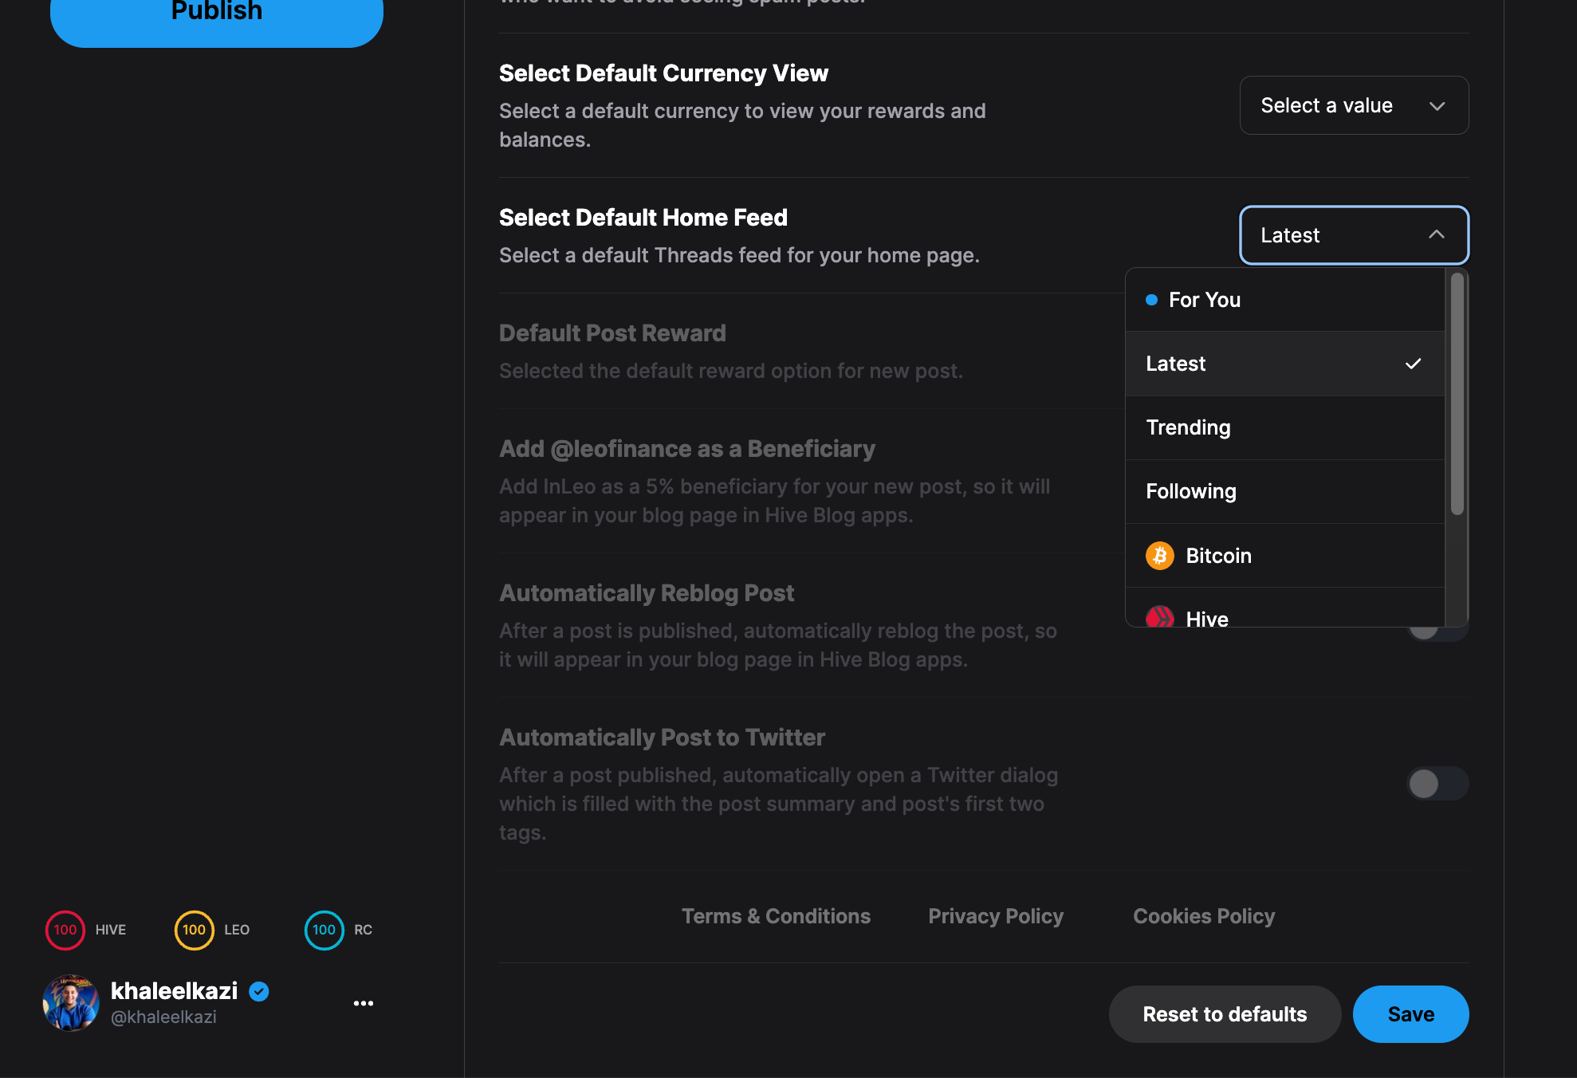Screen dimensions: 1577x1078
Task: Open the Terms & Conditions link
Action: 776,916
